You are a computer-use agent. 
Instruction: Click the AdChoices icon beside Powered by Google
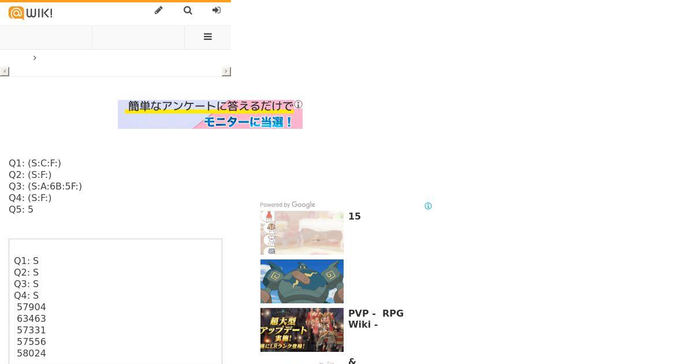(428, 206)
